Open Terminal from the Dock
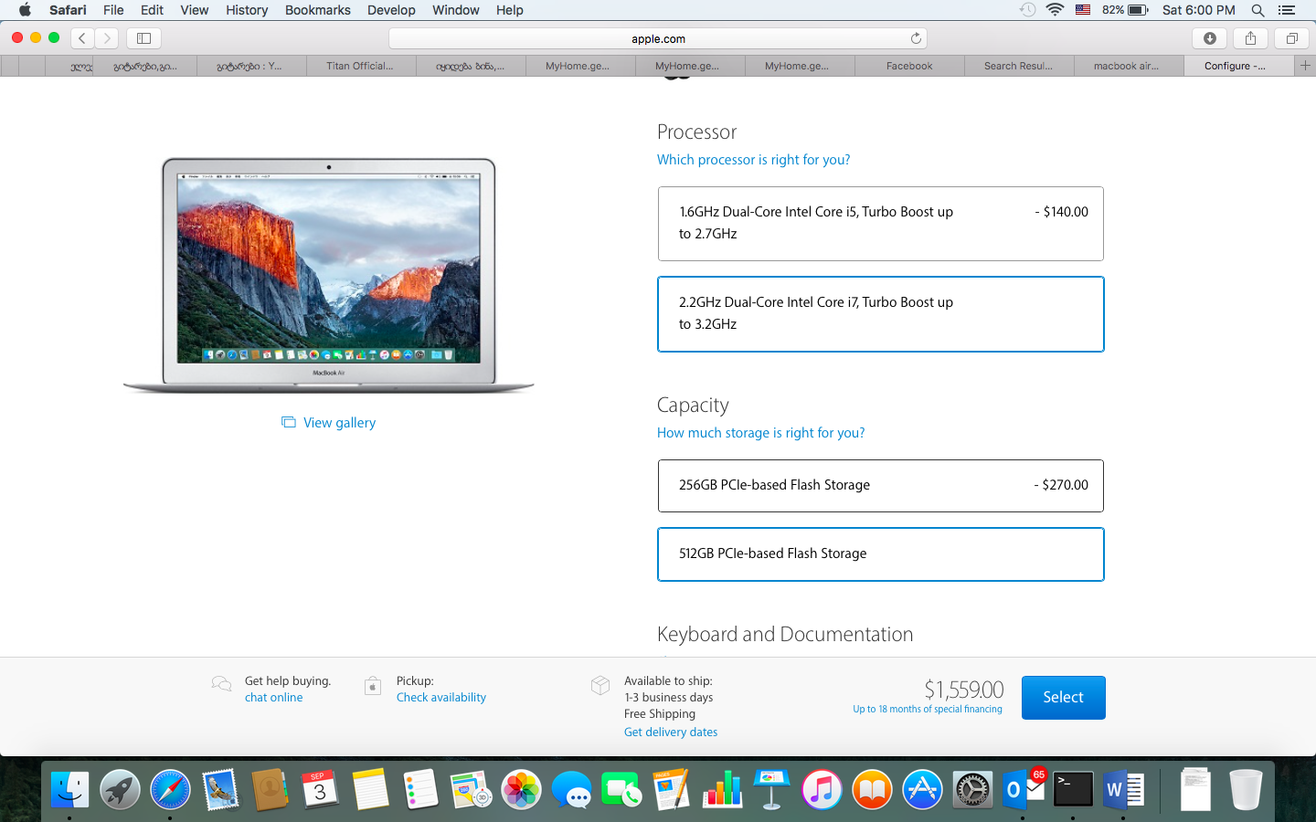Viewport: 1316px width, 822px height. pos(1073,790)
